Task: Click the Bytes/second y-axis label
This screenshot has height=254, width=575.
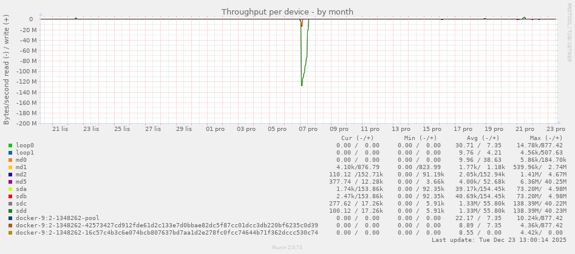Action: coord(7,70)
